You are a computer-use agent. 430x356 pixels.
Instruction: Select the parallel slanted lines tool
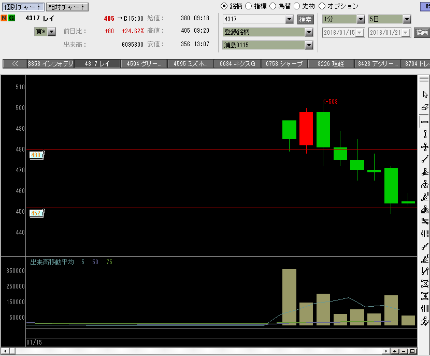point(425,222)
